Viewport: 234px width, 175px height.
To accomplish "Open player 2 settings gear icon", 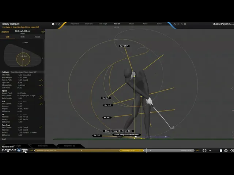I will point(175,24).
